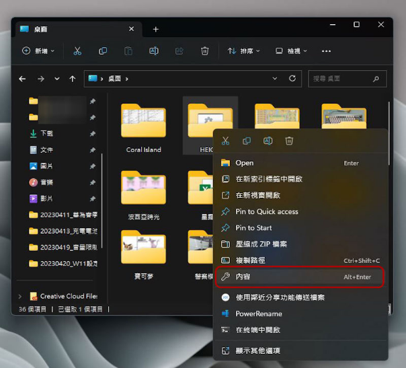Open the 新增 dropdown menu
This screenshot has height=368, width=406.
pos(38,51)
